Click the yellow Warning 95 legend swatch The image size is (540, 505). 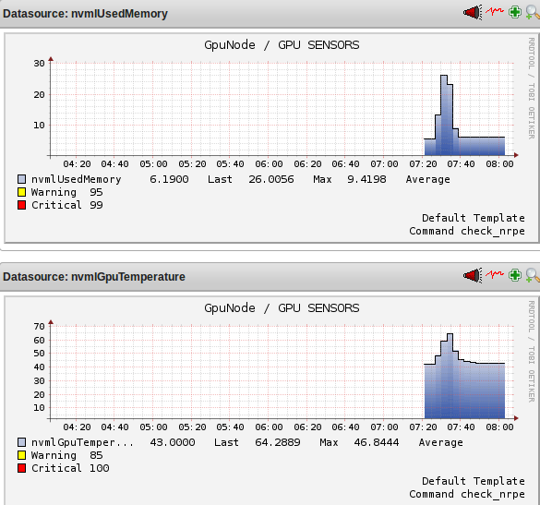22,192
